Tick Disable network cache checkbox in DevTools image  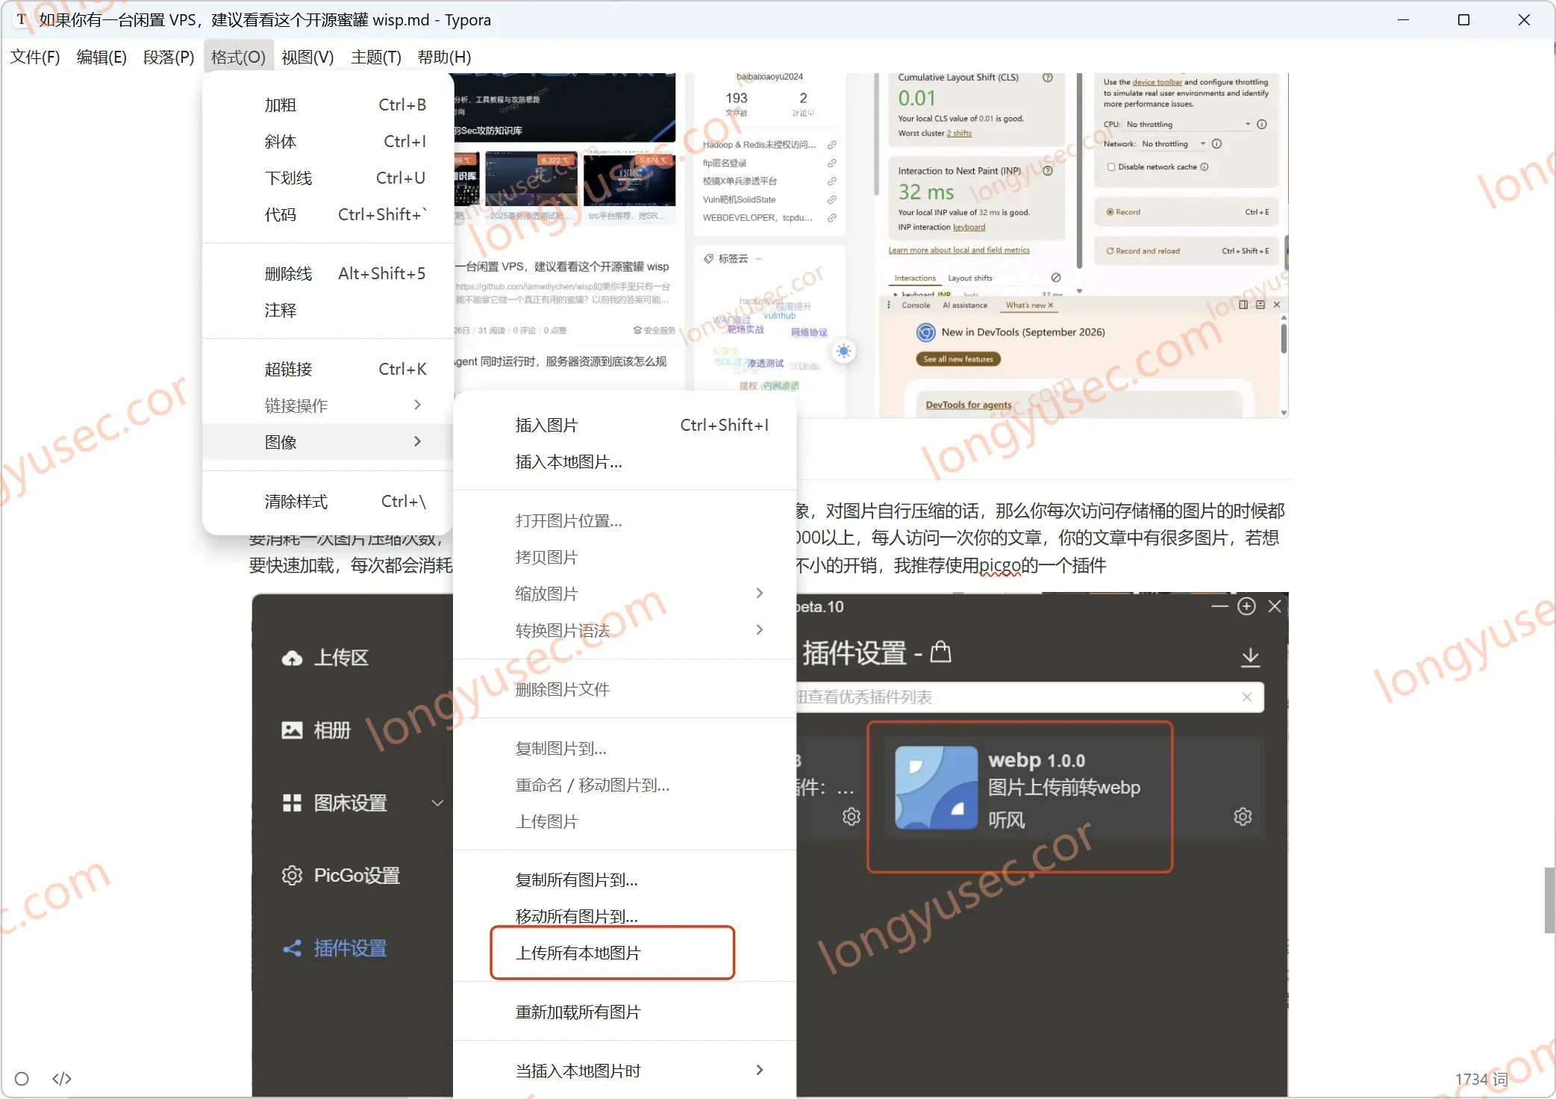coord(1111,166)
